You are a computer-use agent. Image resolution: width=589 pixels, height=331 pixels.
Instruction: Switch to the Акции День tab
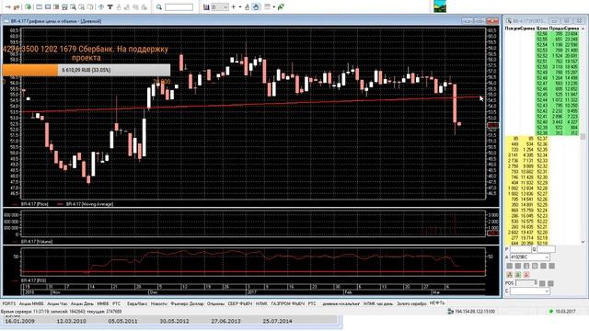(82, 303)
